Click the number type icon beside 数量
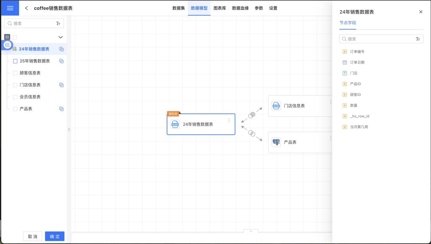The image size is (431, 244). (345, 106)
